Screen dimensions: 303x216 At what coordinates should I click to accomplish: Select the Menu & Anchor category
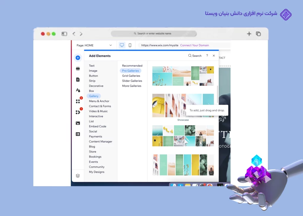point(99,101)
